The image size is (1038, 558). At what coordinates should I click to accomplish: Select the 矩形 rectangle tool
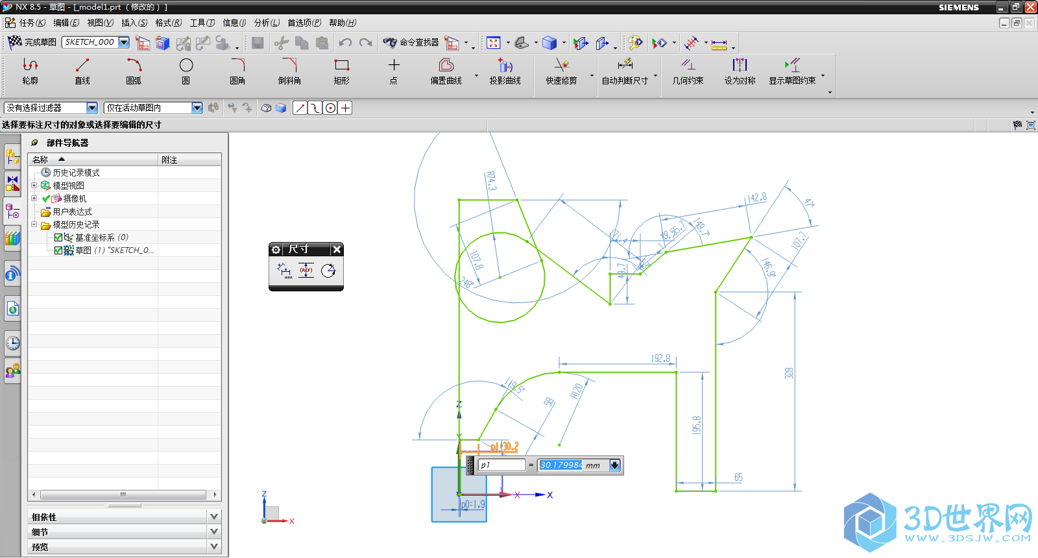[342, 71]
